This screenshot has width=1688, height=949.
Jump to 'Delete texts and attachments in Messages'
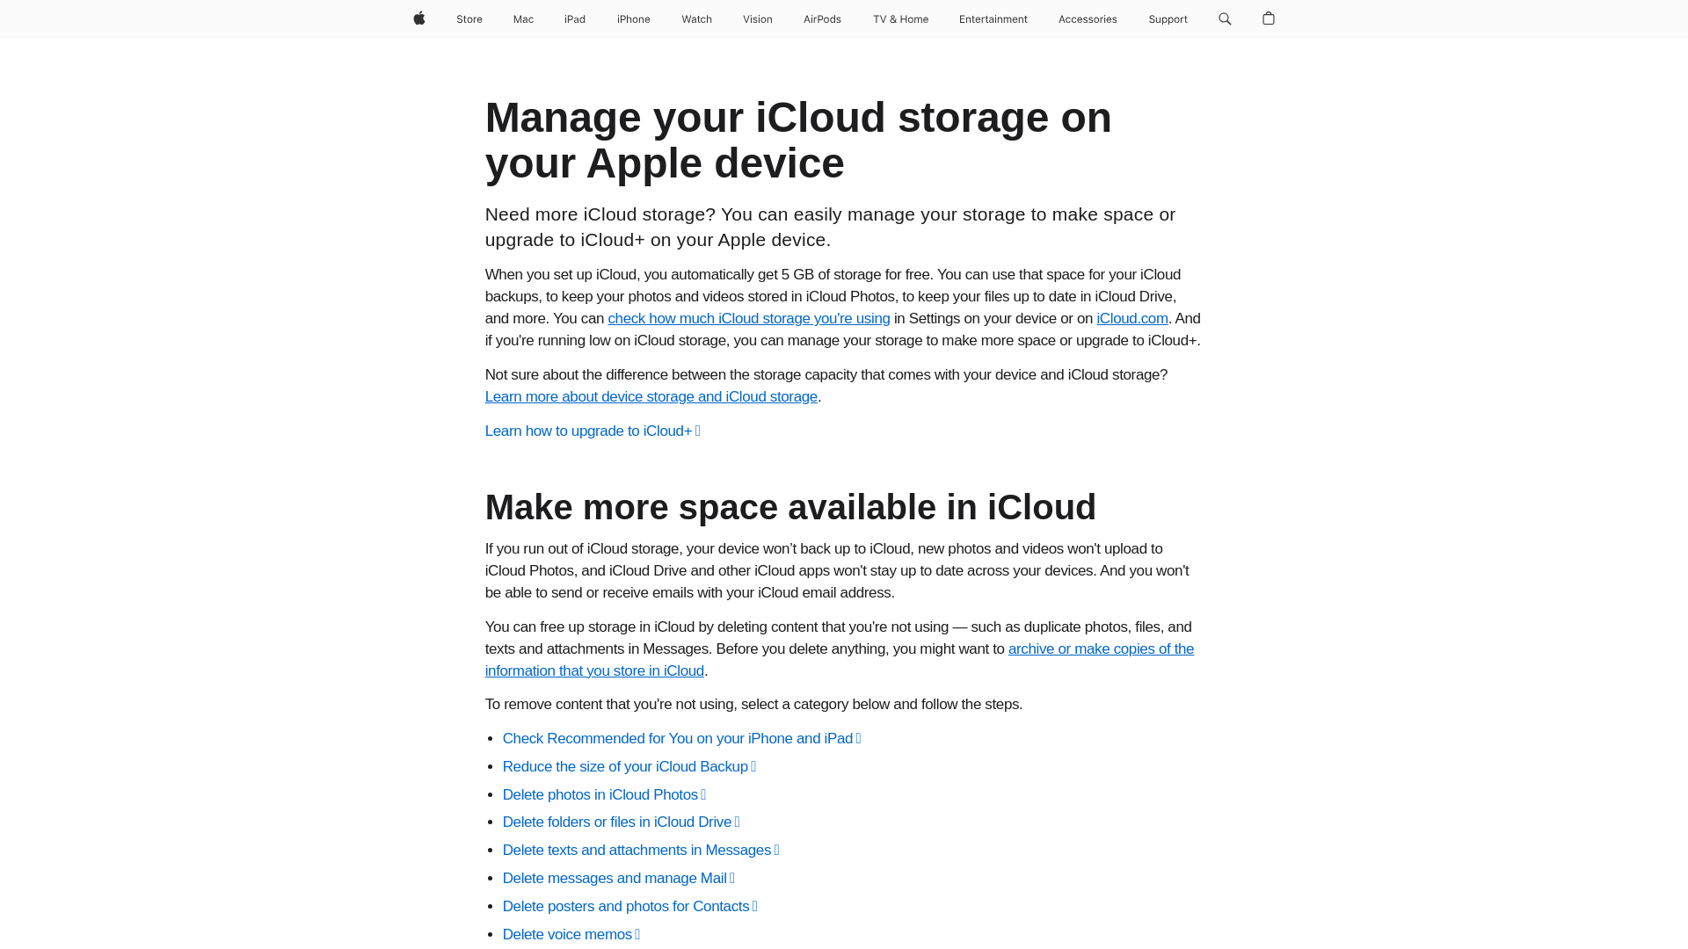[x=639, y=851]
